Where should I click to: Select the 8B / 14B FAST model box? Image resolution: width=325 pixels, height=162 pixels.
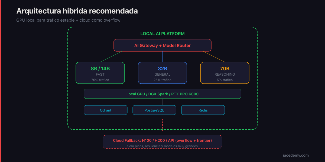pos(100,73)
